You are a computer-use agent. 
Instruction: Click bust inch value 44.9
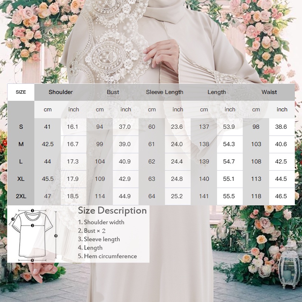click(x=125, y=196)
